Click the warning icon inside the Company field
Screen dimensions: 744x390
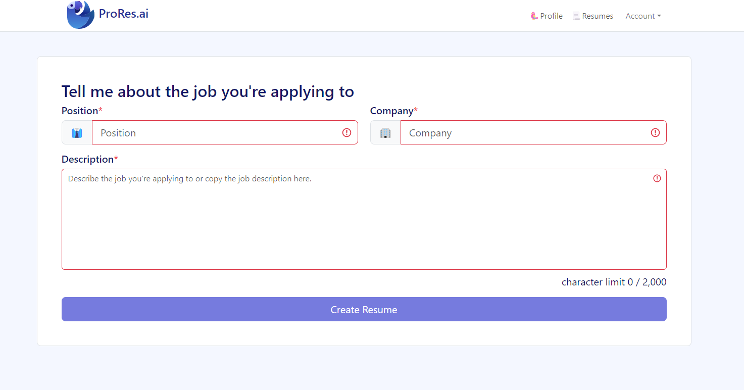(655, 132)
